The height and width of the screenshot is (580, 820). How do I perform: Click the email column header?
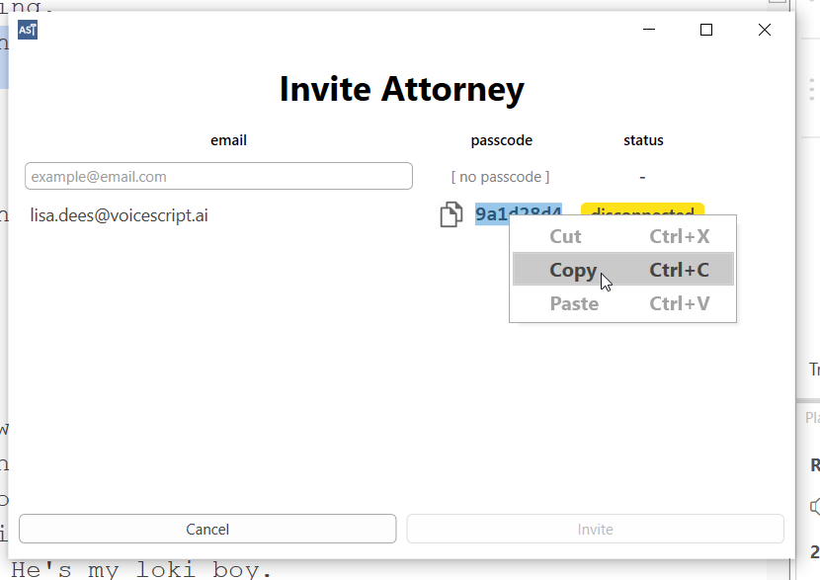click(228, 140)
